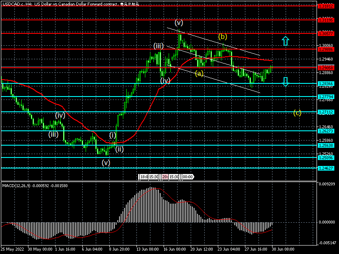Click the 20 Jun 12:00 date label

202,249
